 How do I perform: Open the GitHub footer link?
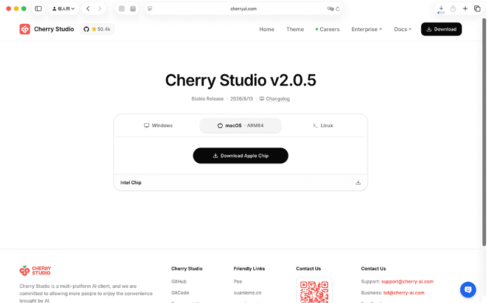click(179, 282)
